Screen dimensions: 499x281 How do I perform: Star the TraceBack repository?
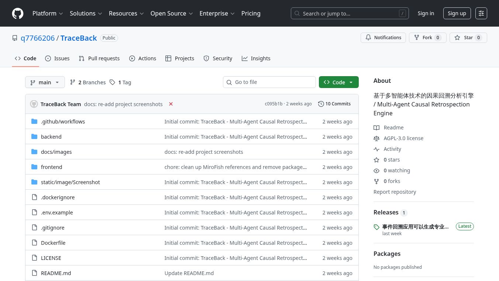coord(468,38)
